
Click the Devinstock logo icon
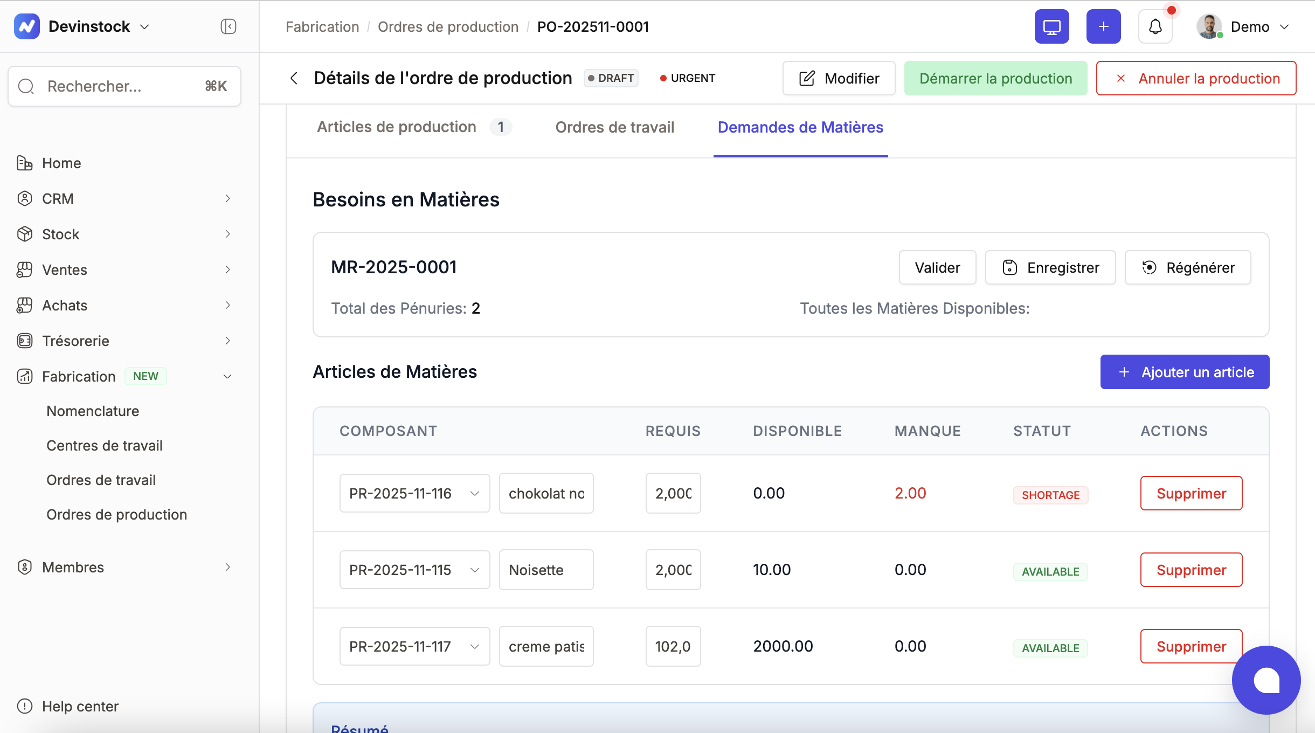[27, 26]
